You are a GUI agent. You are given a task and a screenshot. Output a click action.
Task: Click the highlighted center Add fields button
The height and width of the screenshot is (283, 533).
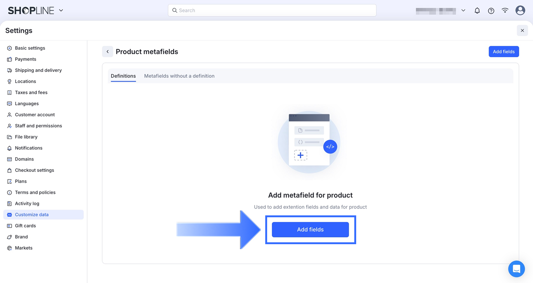[x=310, y=229]
